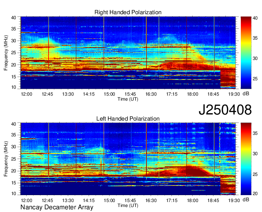
Task: Click the 30 dB label on top colorbar
Action: (255, 58)
